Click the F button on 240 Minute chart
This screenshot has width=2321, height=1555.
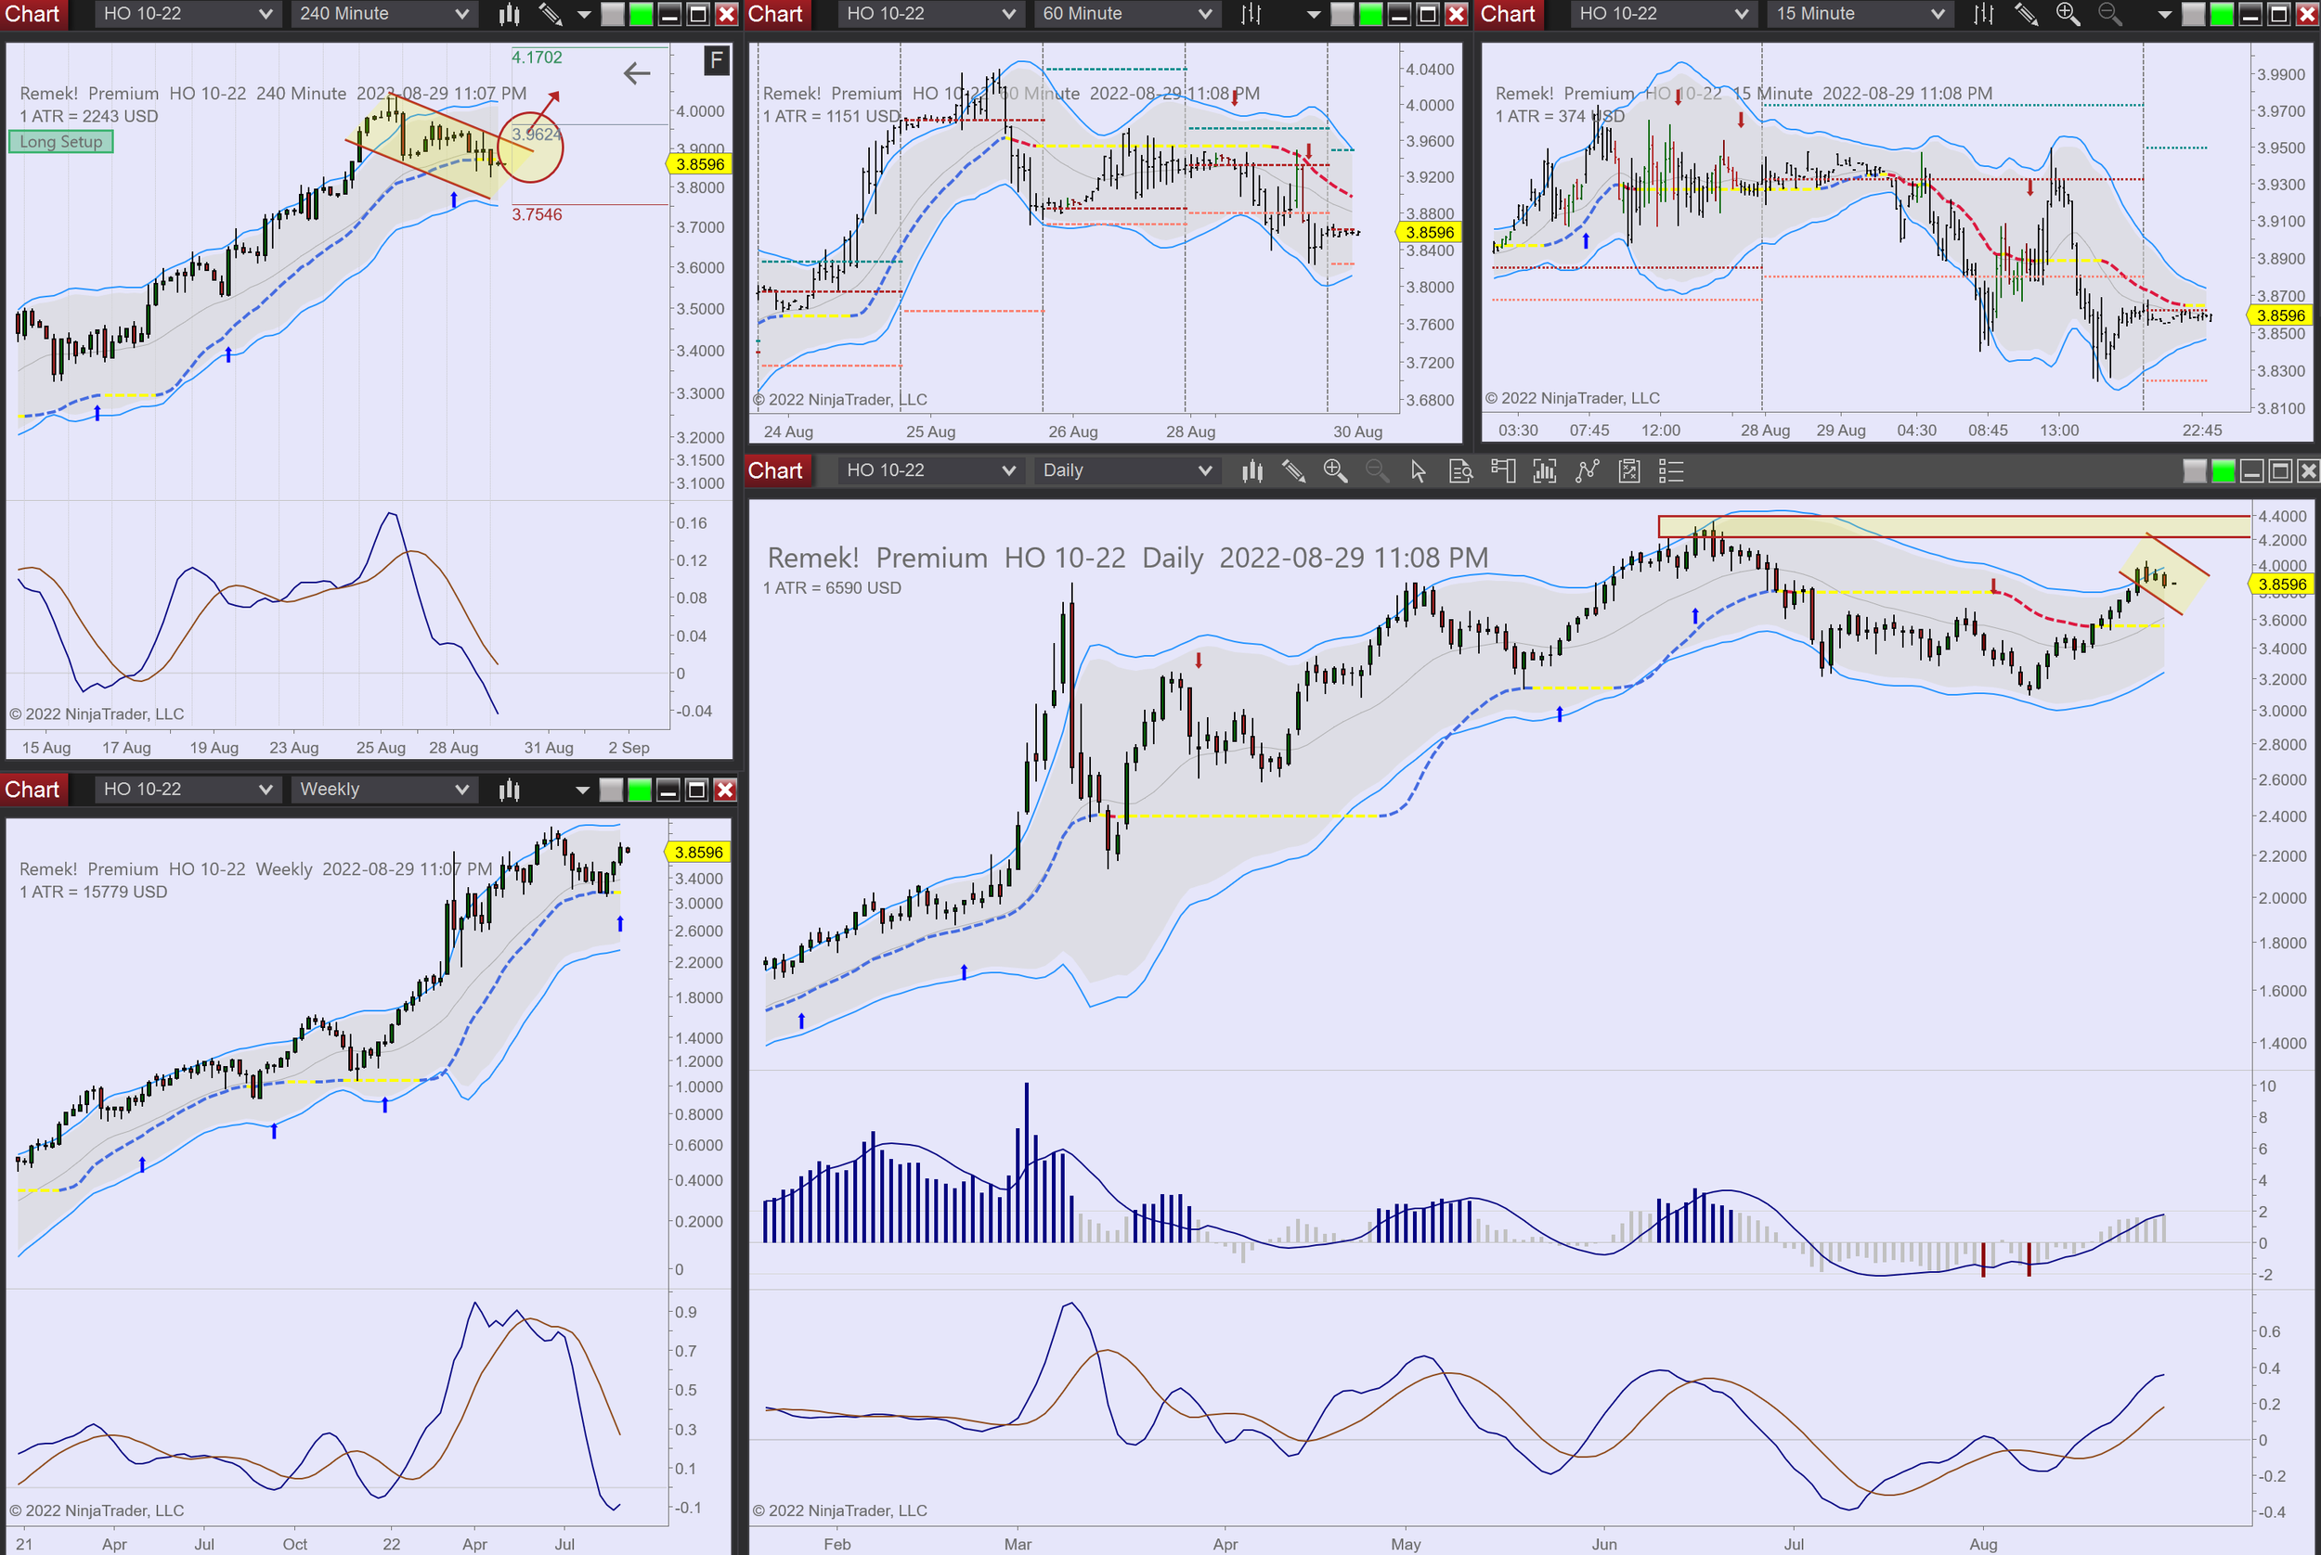(x=716, y=61)
